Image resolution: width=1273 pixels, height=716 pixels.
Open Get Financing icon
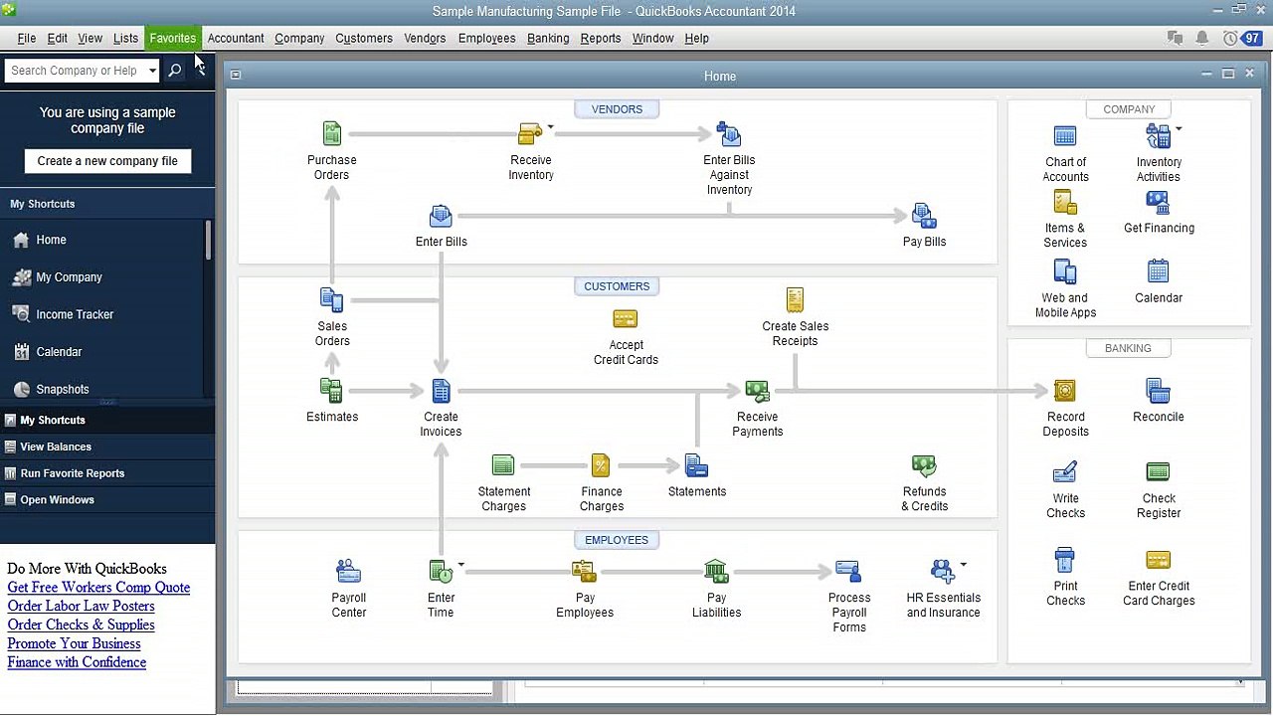tap(1159, 202)
